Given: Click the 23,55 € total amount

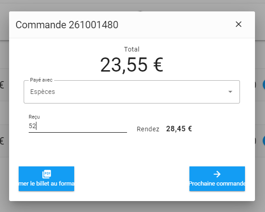Looking at the screenshot, I should [132, 65].
